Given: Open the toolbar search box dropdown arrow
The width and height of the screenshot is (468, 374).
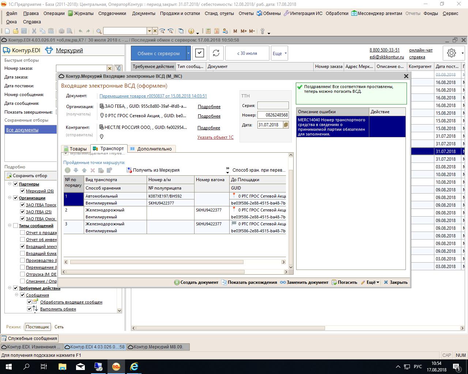Looking at the screenshot, I should coord(149,31).
